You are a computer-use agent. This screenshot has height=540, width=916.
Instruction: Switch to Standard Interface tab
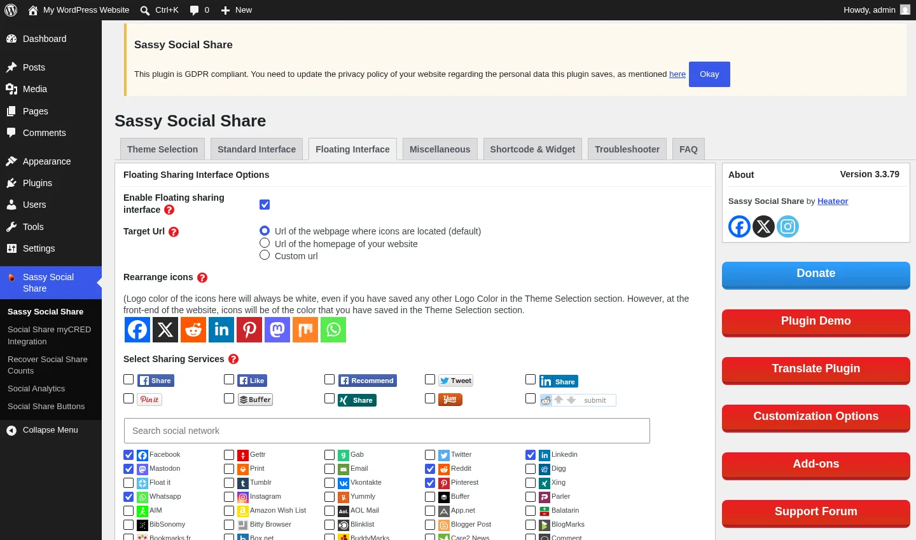256,149
